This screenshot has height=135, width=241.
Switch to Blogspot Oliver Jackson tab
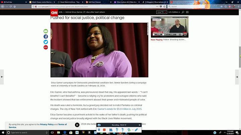[x=154, y=2]
